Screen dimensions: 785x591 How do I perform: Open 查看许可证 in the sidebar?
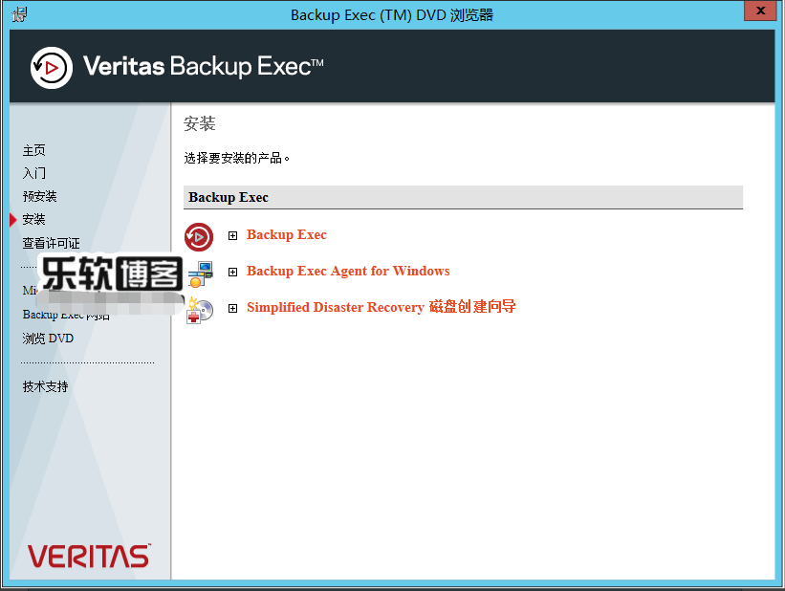51,244
